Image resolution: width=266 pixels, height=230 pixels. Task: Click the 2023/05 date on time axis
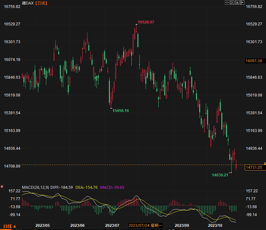point(43,226)
